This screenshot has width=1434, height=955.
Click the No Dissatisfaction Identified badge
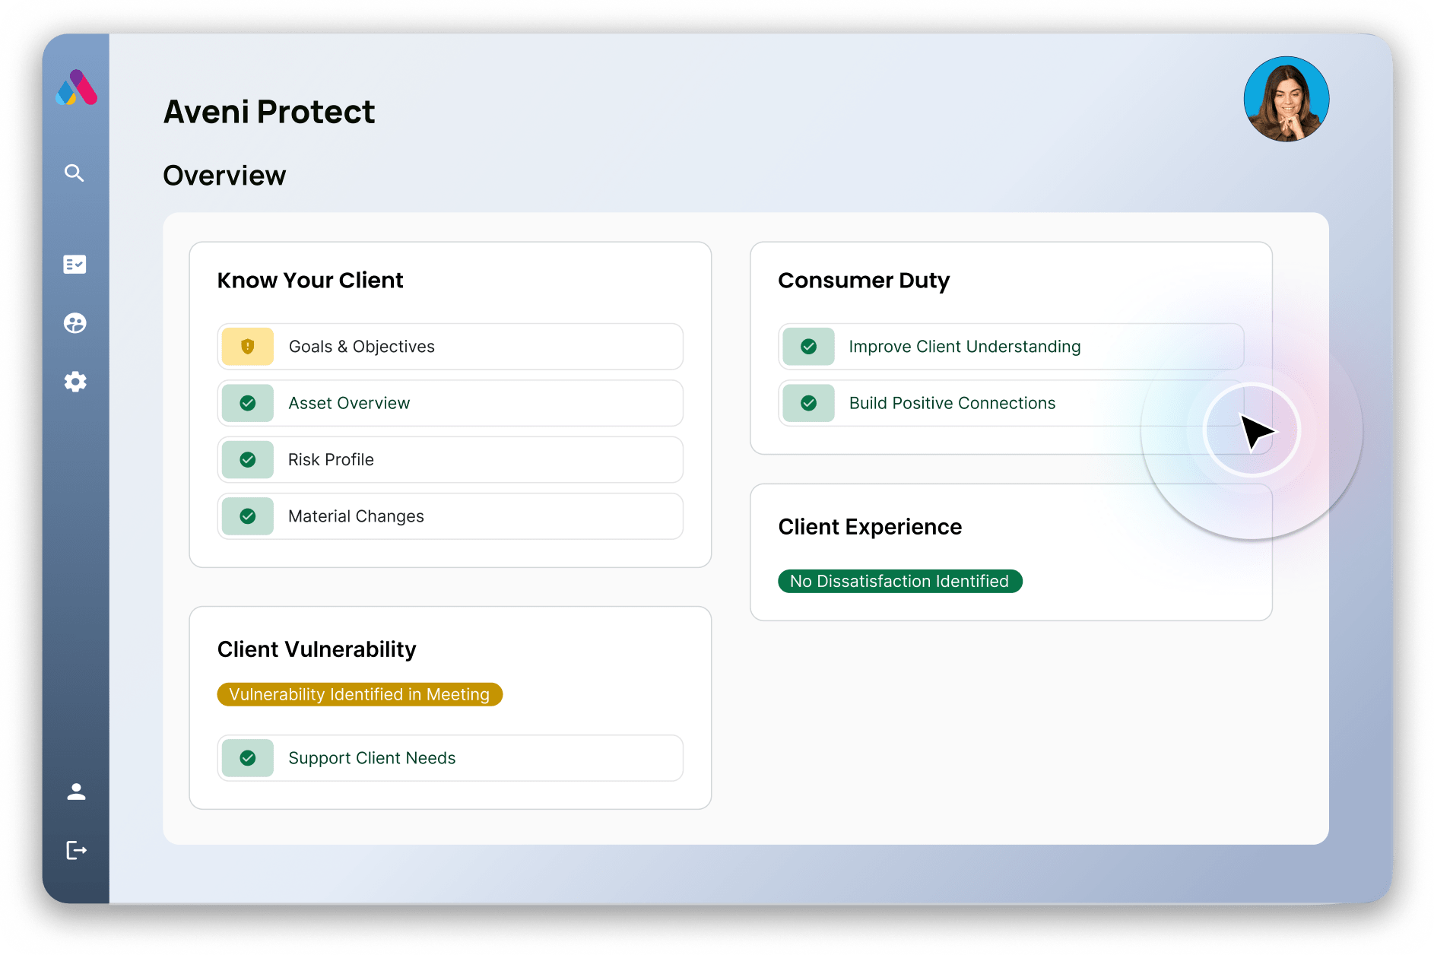pos(899,581)
